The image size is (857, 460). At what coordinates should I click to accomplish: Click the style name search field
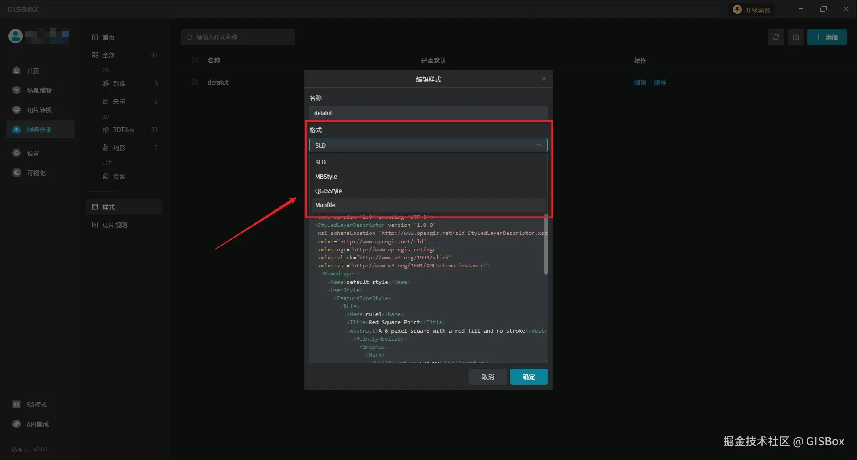point(238,37)
